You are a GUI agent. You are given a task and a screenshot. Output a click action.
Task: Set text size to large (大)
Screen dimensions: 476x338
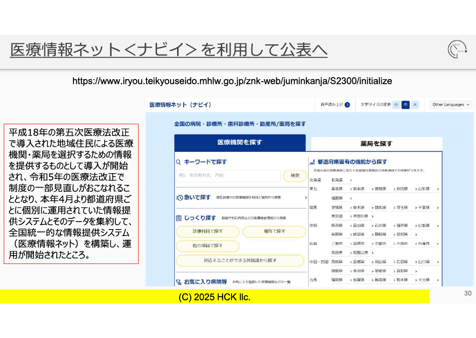coord(415,105)
